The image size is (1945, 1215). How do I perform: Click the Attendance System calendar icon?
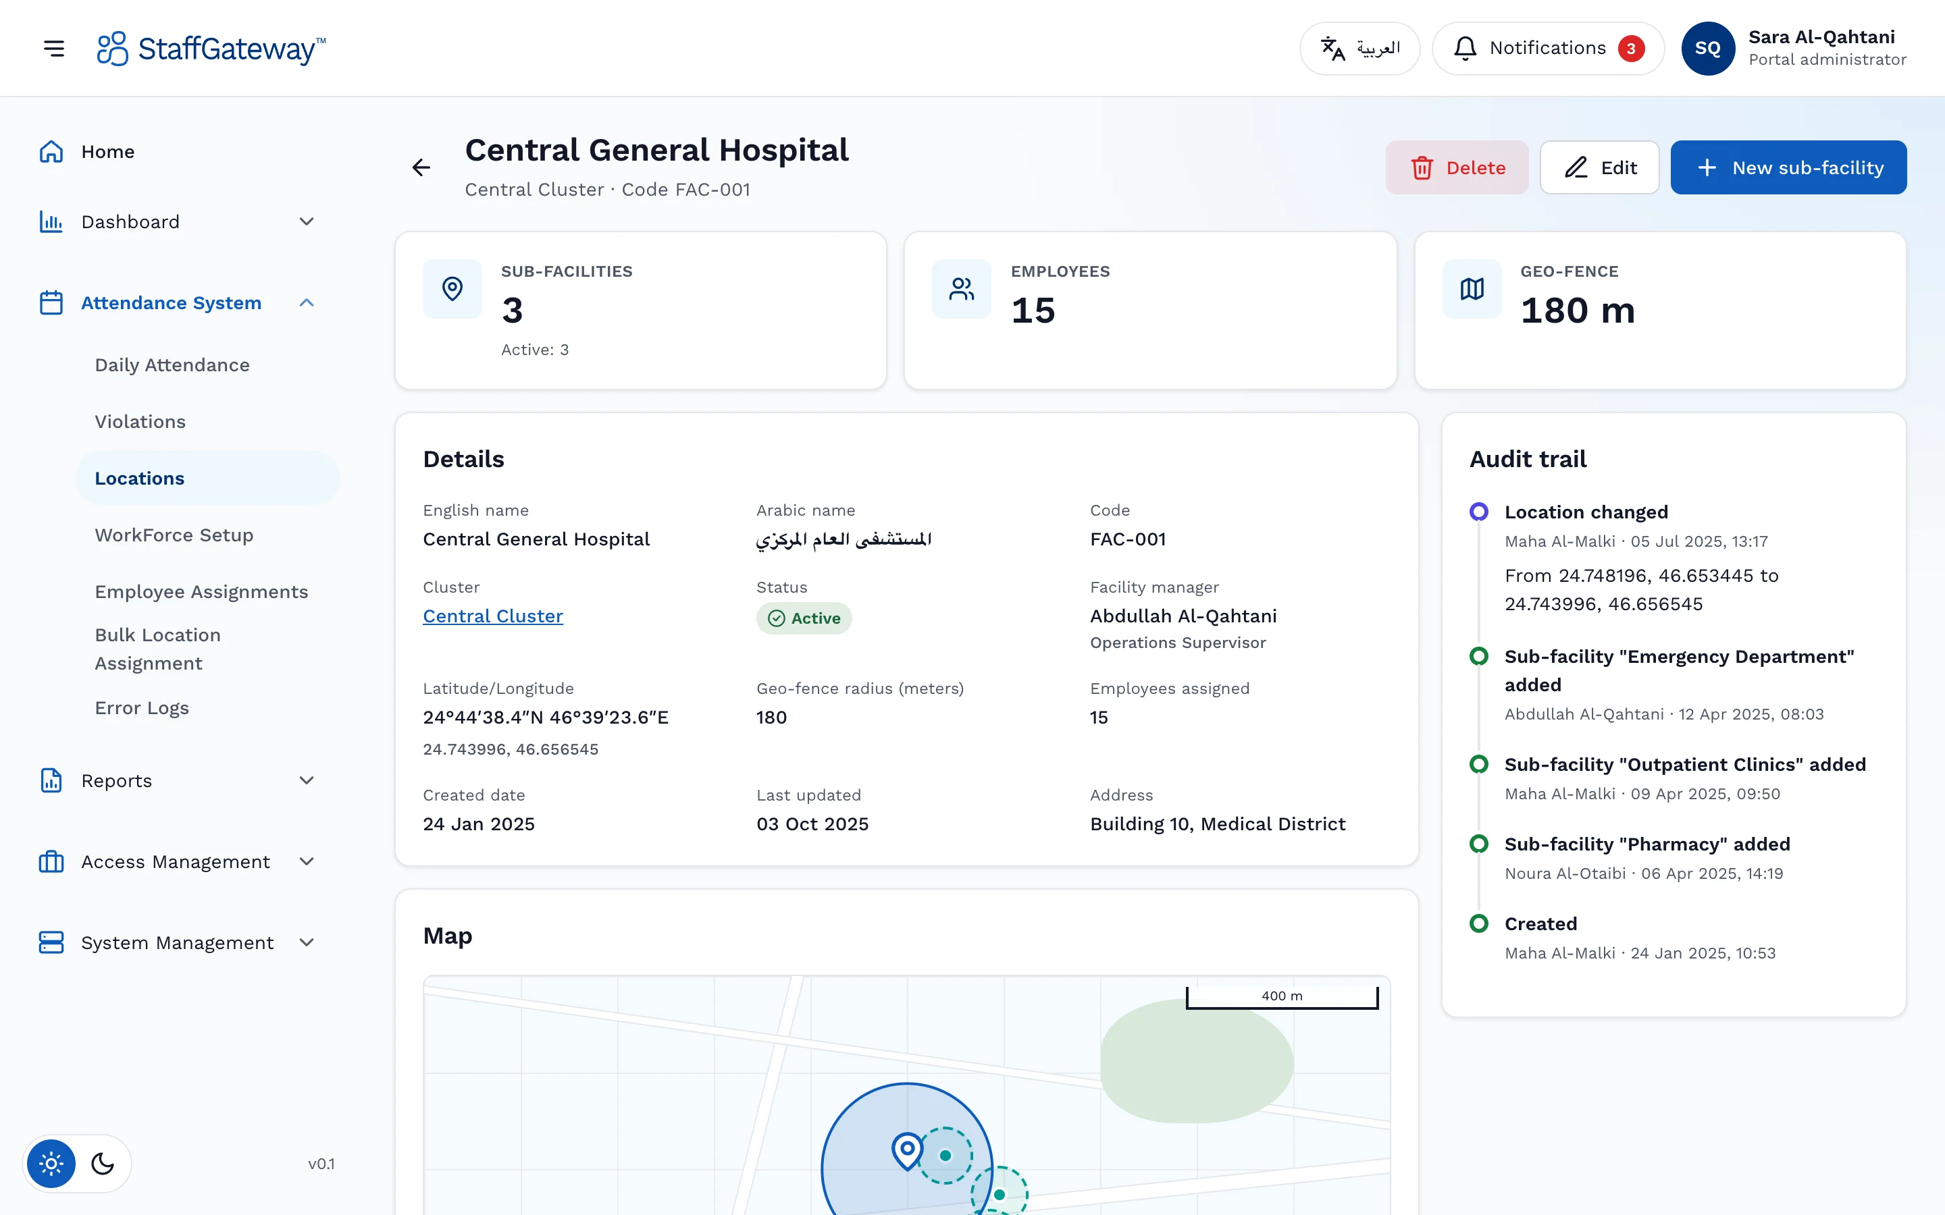[51, 303]
